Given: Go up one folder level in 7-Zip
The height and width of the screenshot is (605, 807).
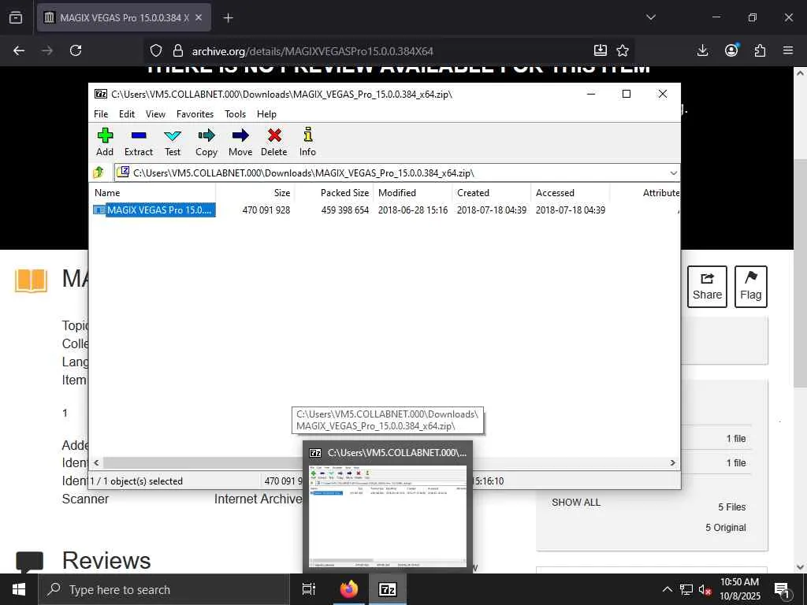Looking at the screenshot, I should pos(99,173).
